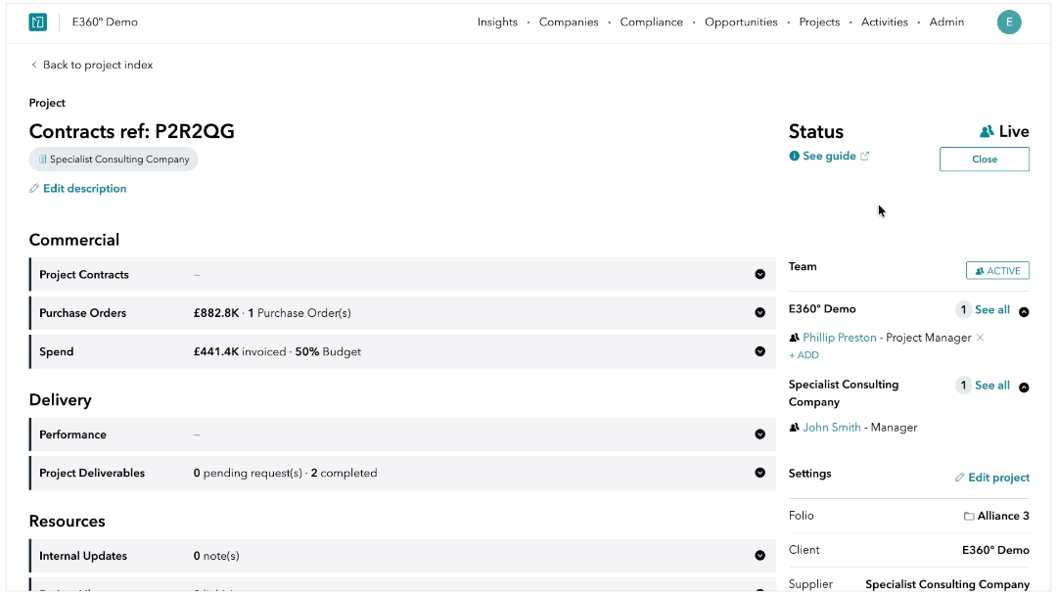This screenshot has width=1057, height=595.
Task: Open the Opportunities menu
Action: click(741, 23)
